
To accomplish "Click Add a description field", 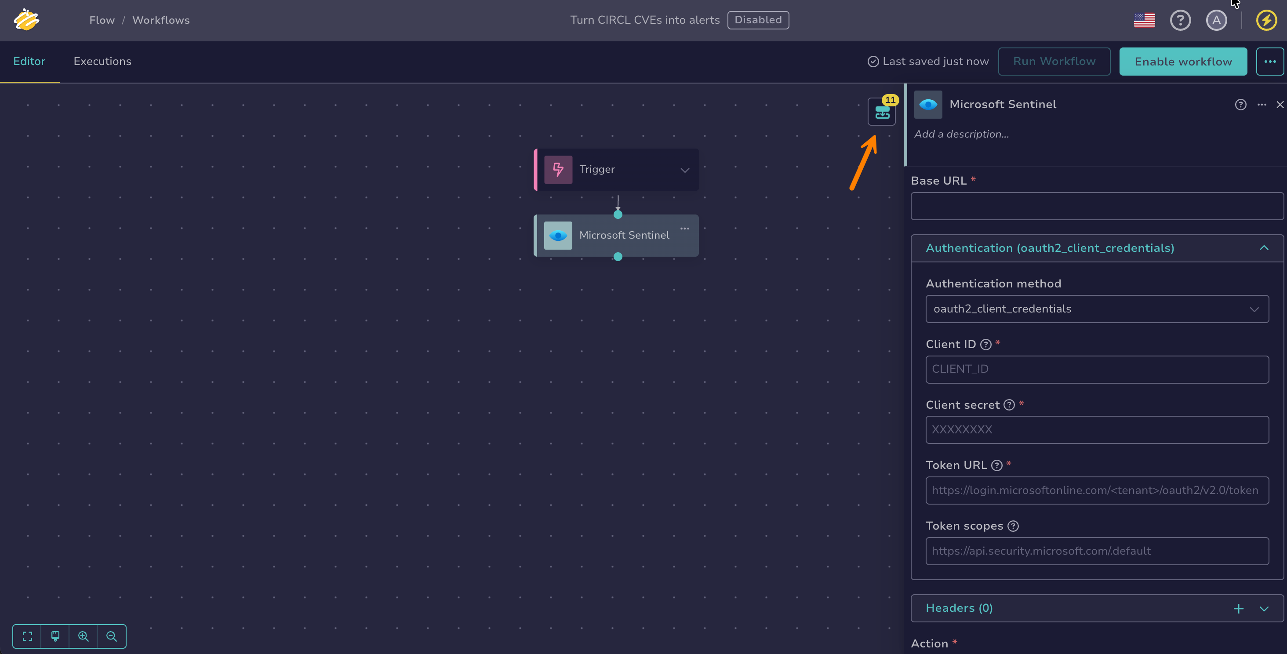I will 961,134.
